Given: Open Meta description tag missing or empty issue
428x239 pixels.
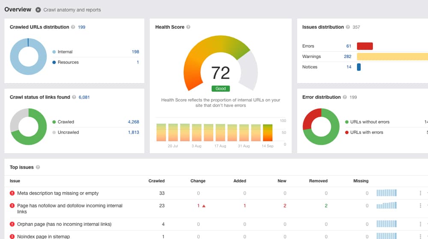Looking at the screenshot, I should (58, 193).
